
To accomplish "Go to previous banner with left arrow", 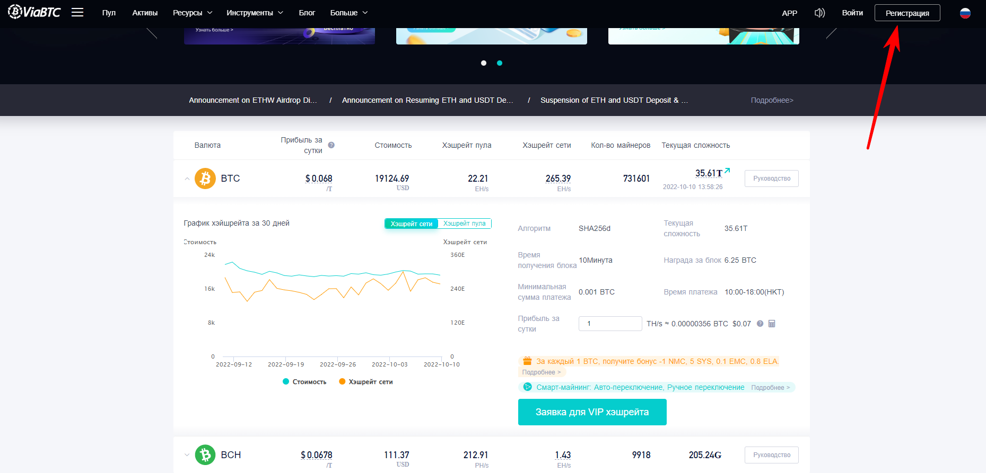I will (x=152, y=33).
